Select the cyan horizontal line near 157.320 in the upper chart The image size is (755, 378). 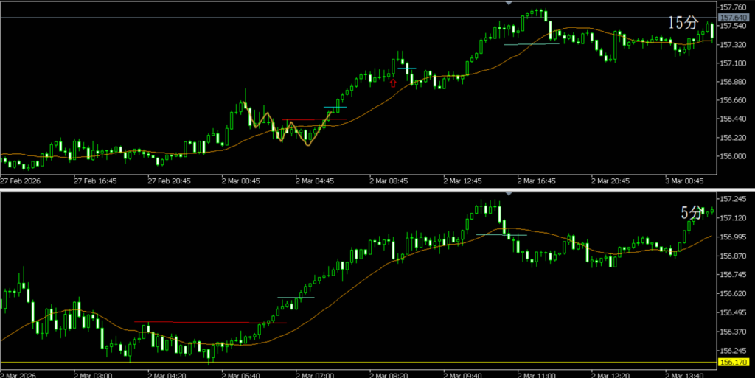coord(531,44)
